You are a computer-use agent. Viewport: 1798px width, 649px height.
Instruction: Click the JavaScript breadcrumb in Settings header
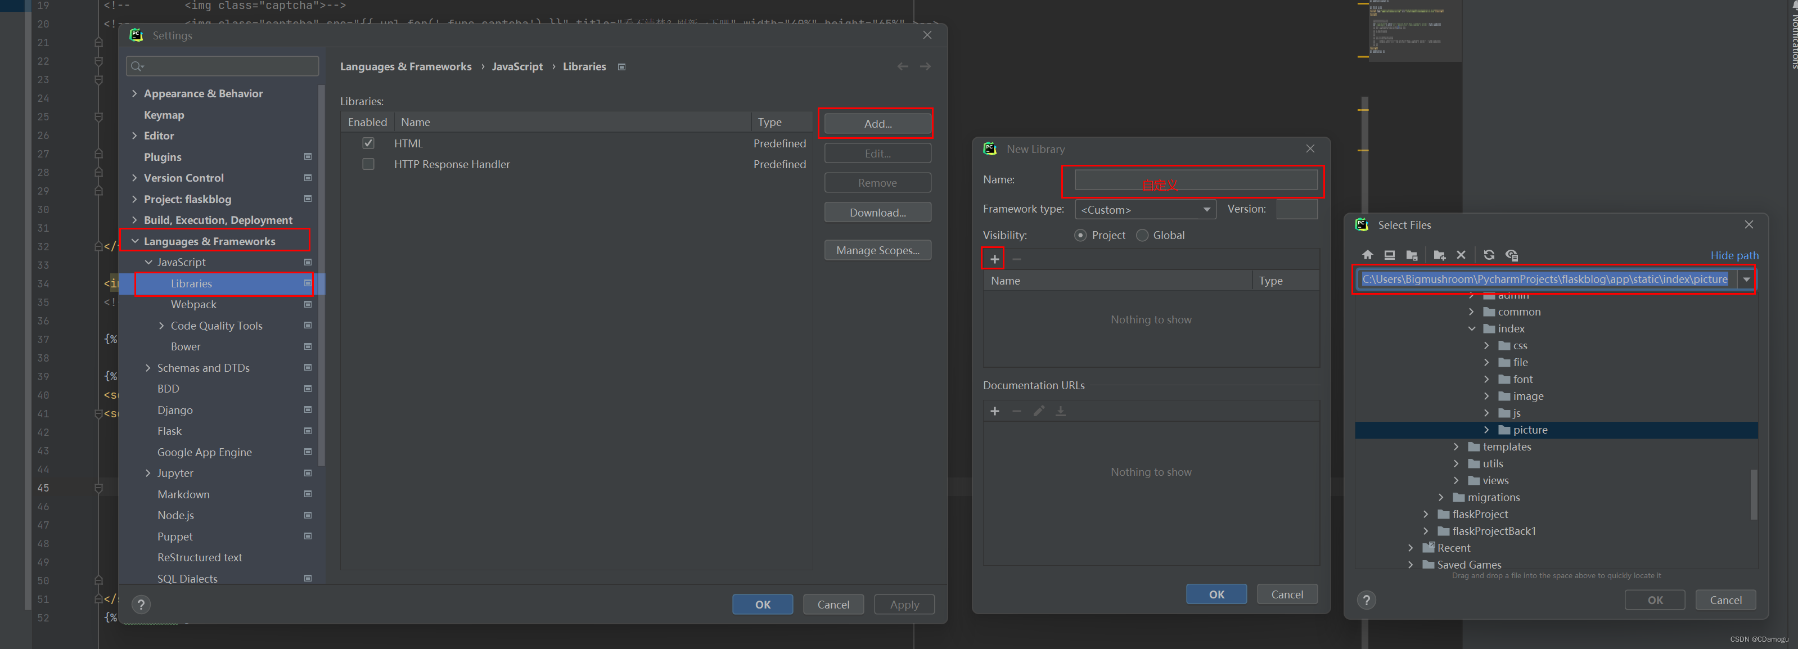(517, 66)
